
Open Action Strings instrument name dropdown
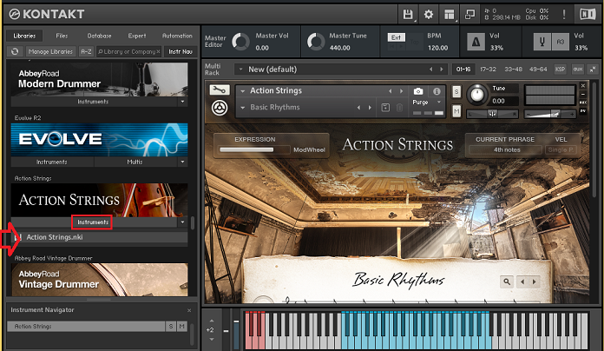click(243, 91)
